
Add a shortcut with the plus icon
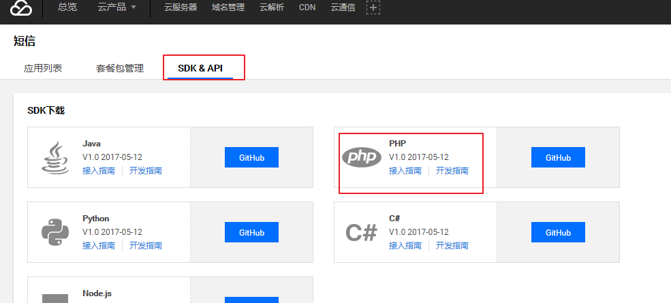(373, 7)
